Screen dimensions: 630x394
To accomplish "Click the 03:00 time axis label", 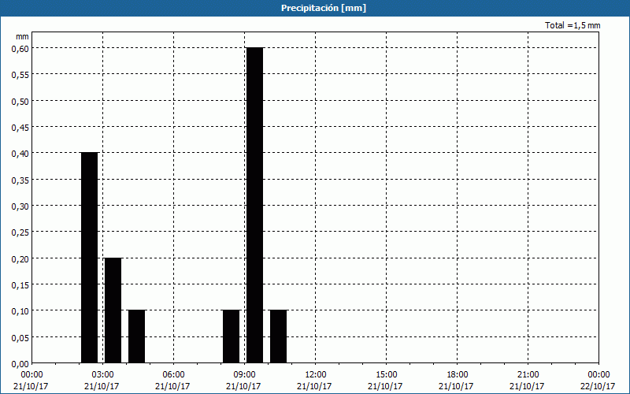I will tap(103, 375).
